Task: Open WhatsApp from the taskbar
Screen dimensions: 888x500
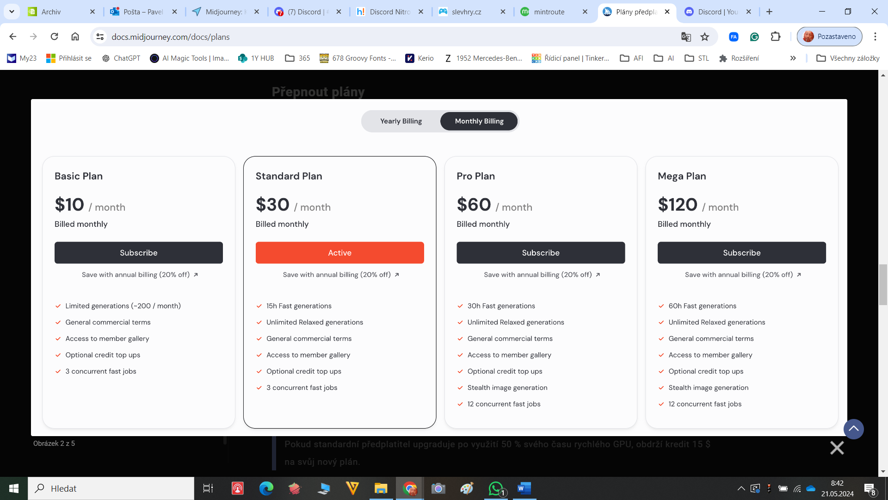Action: (x=496, y=488)
